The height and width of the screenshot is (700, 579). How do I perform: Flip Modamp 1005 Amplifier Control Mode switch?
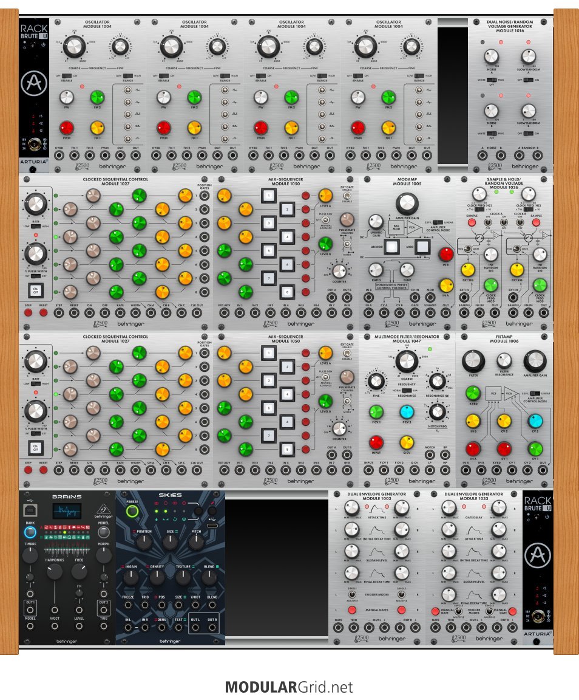coord(438,222)
